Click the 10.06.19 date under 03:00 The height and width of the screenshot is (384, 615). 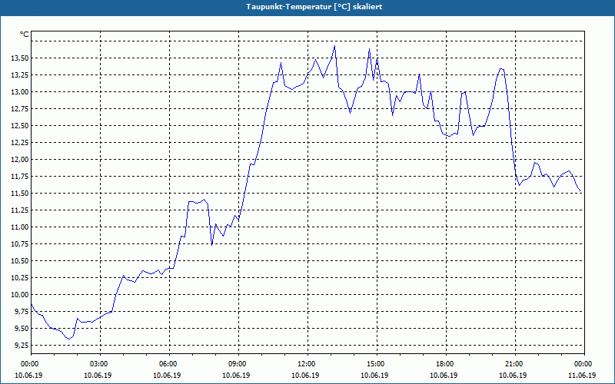(x=98, y=375)
